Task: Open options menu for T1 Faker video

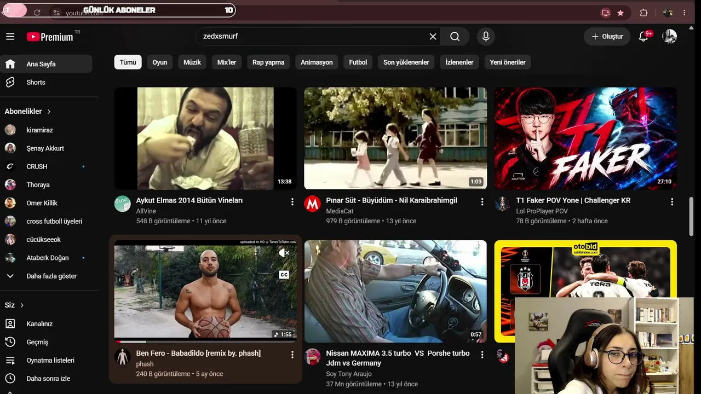Action: [673, 202]
